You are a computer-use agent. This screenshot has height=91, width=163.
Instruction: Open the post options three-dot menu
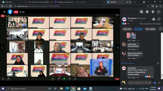point(159,19)
